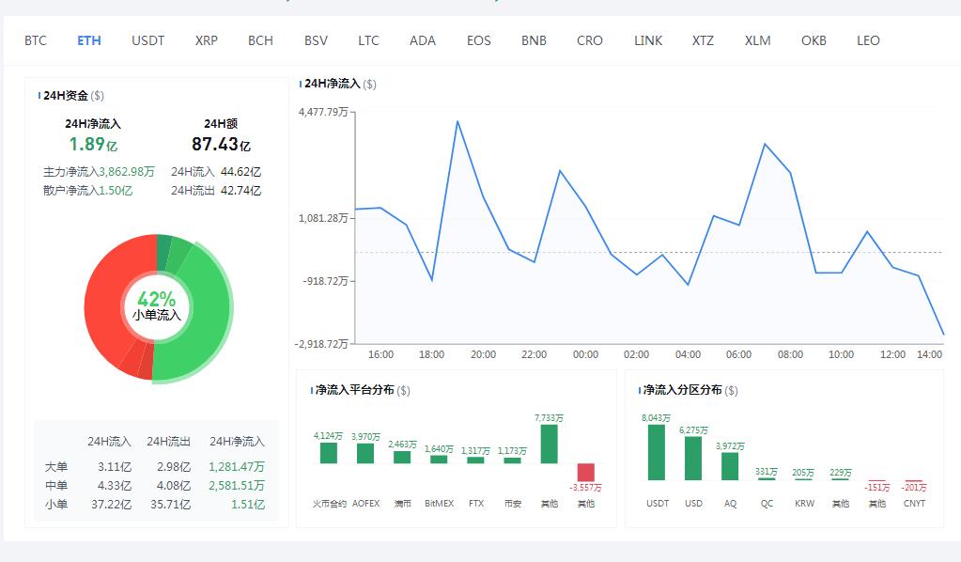Switch to the LTC tab

(x=368, y=40)
